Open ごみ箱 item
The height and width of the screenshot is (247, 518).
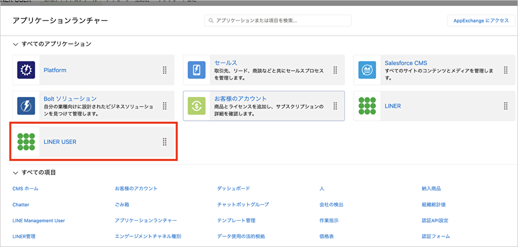tap(122, 205)
